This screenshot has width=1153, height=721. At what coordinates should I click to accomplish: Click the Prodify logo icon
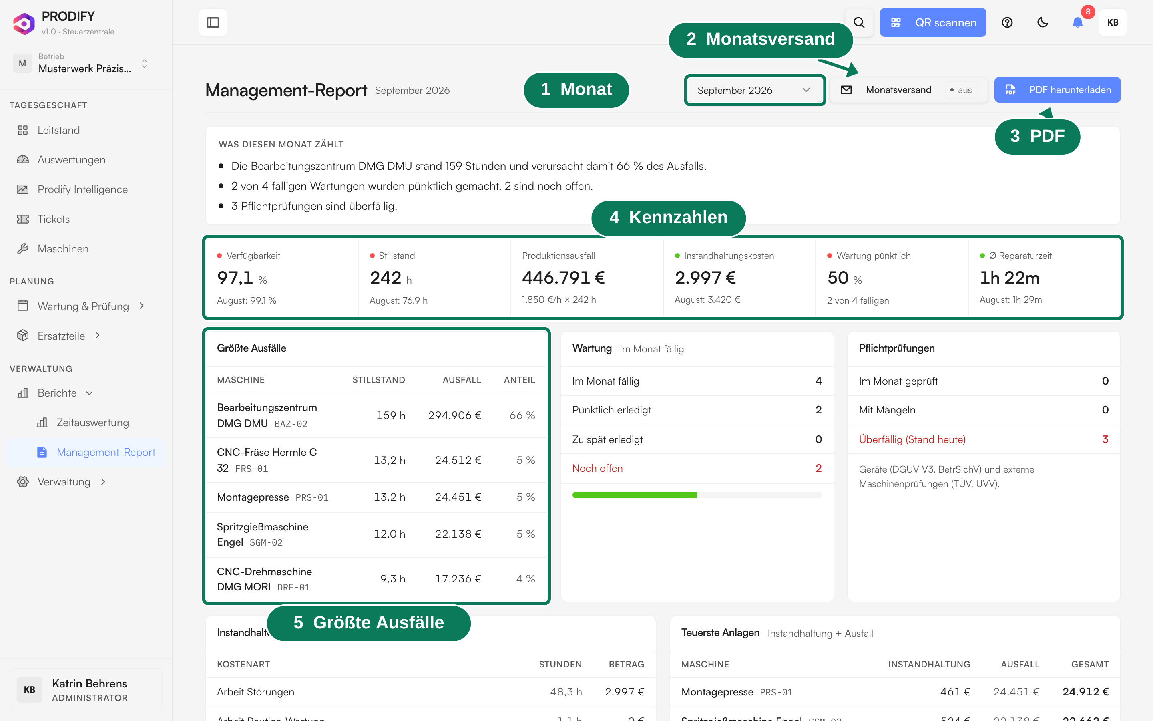click(x=24, y=23)
